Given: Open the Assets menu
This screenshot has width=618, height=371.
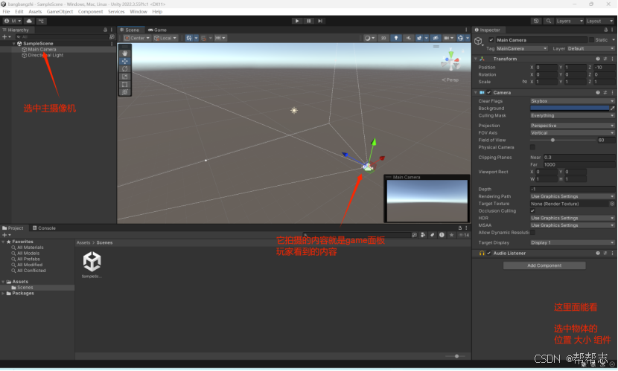Looking at the screenshot, I should point(35,11).
